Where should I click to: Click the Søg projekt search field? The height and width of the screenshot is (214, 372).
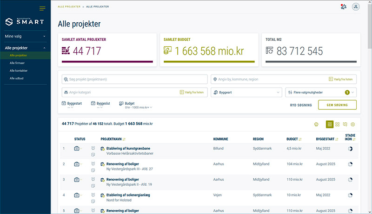(134, 79)
